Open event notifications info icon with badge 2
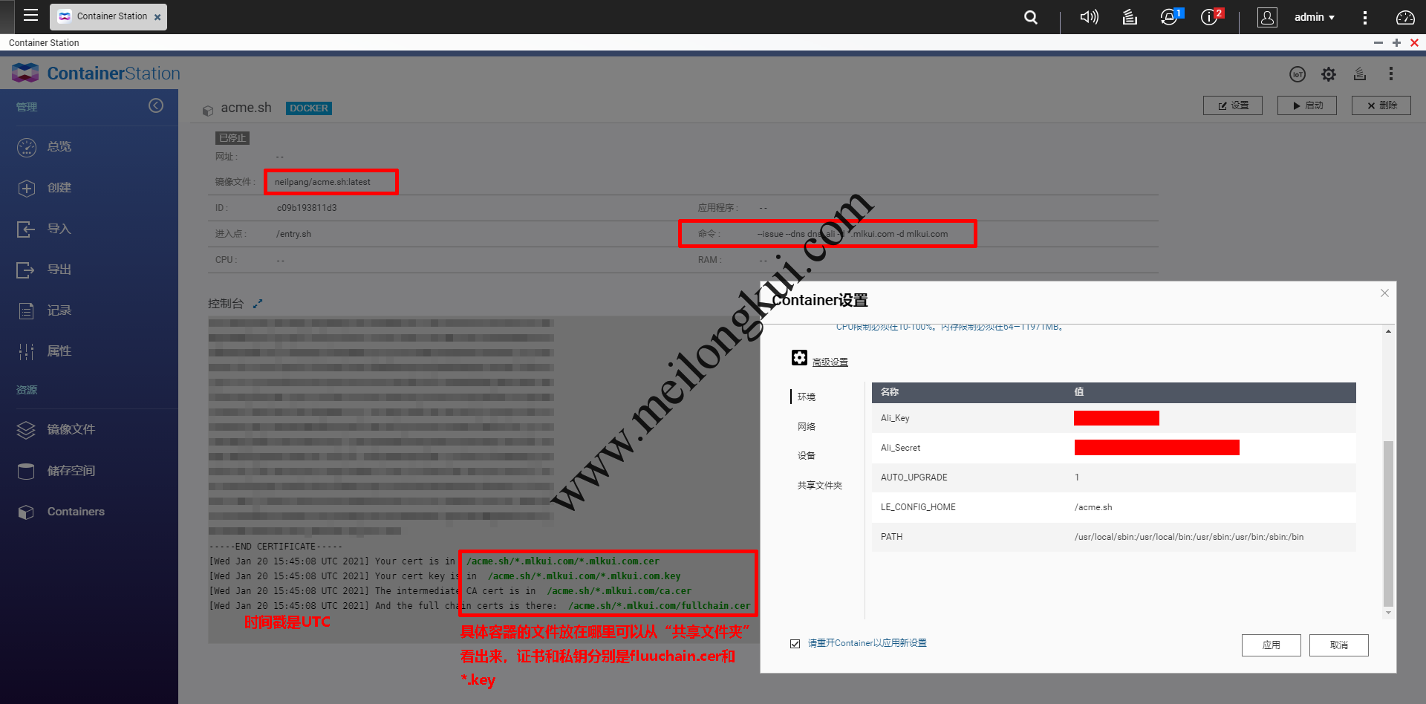 pos(1211,16)
